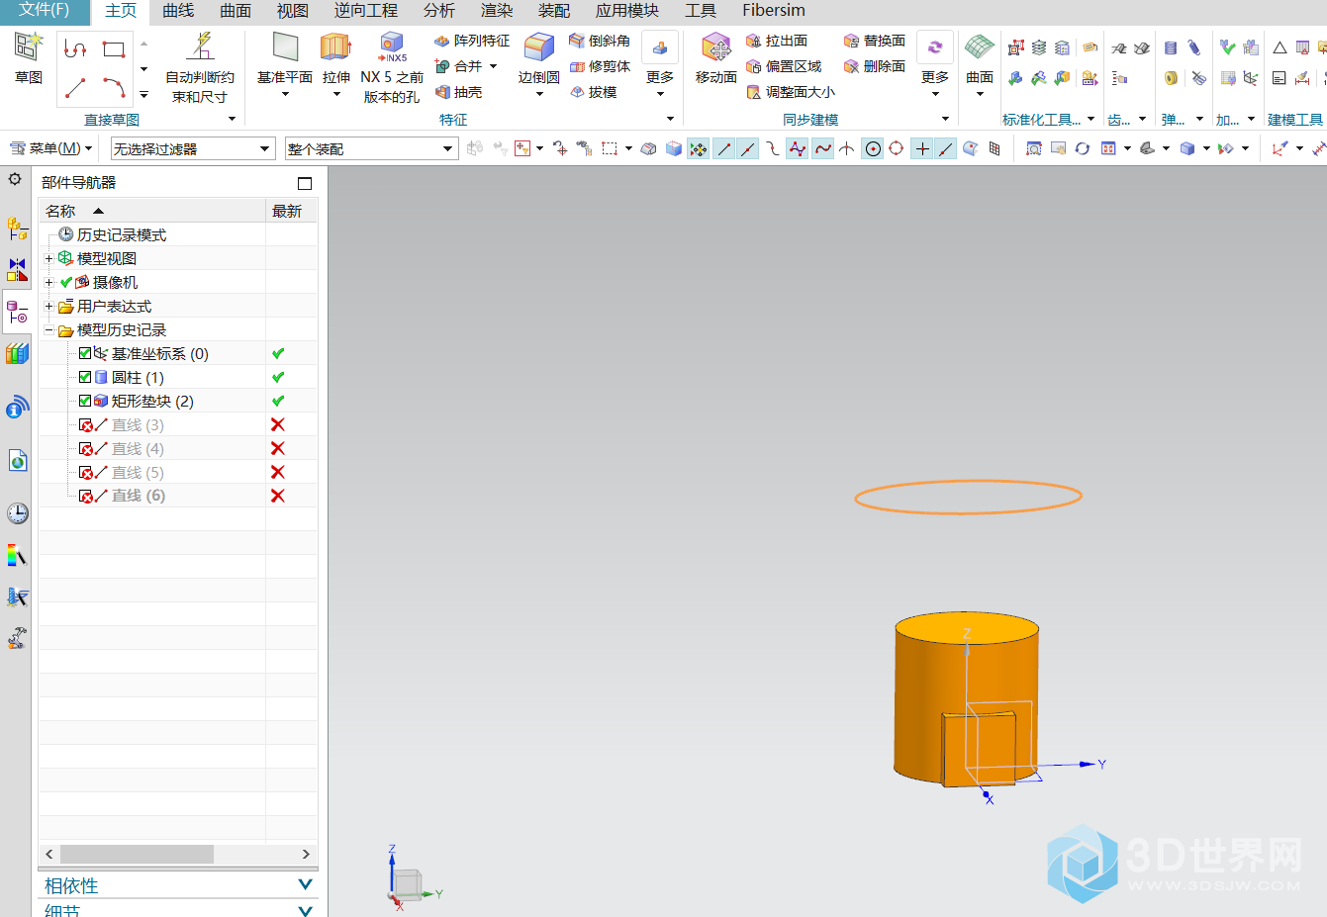Select the rectangle sketch tool
1327x917 pixels.
click(x=114, y=48)
